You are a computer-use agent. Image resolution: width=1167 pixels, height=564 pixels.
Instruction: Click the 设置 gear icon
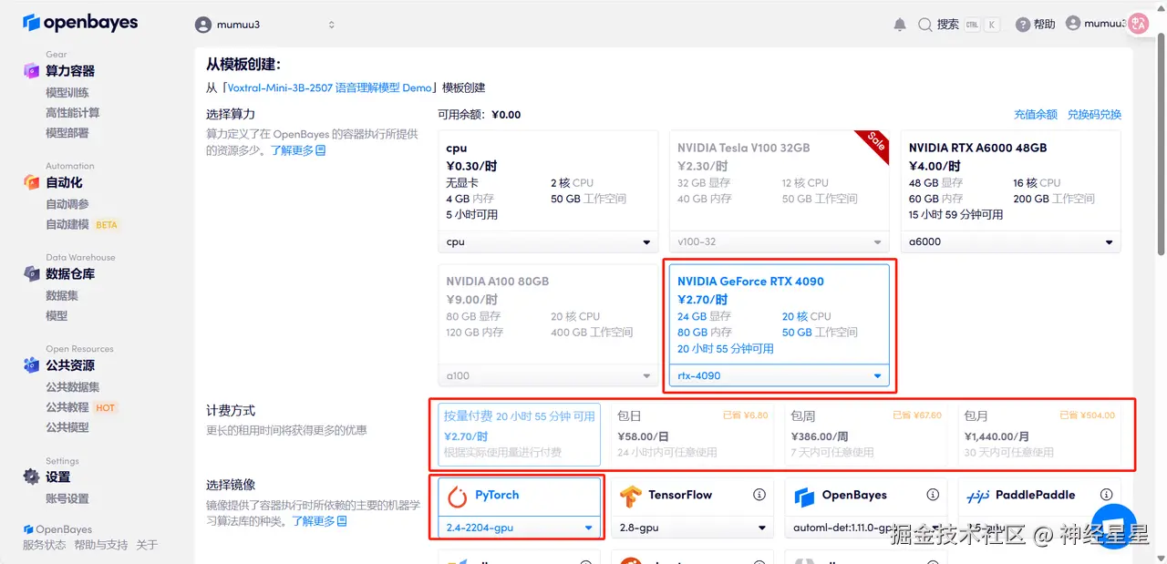[x=32, y=477]
